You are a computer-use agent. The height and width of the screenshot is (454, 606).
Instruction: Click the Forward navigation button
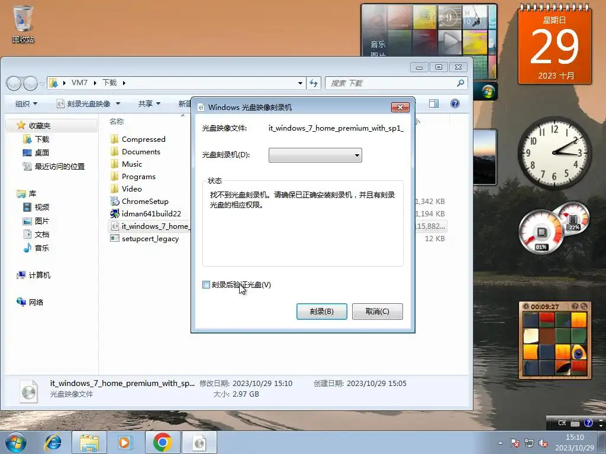tap(30, 83)
